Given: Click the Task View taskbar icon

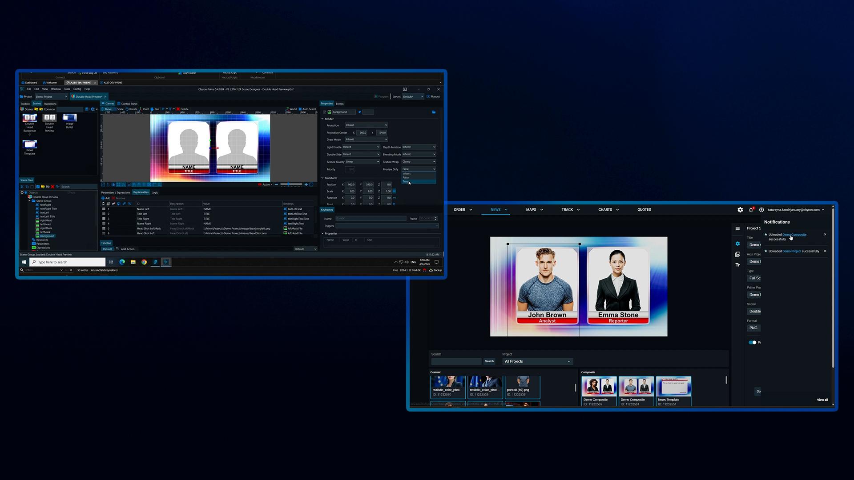Looking at the screenshot, I should pos(111,262).
